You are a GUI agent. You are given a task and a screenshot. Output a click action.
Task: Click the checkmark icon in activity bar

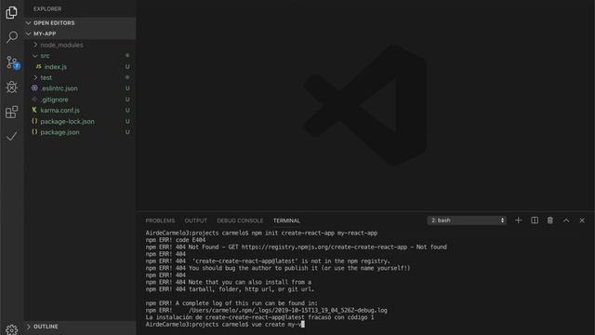coord(12,137)
